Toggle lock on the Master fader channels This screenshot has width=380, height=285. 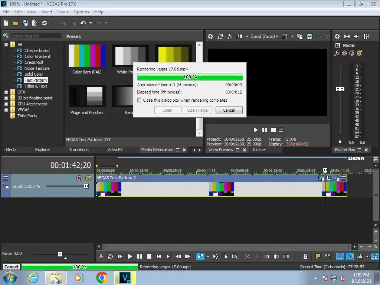[x=340, y=141]
